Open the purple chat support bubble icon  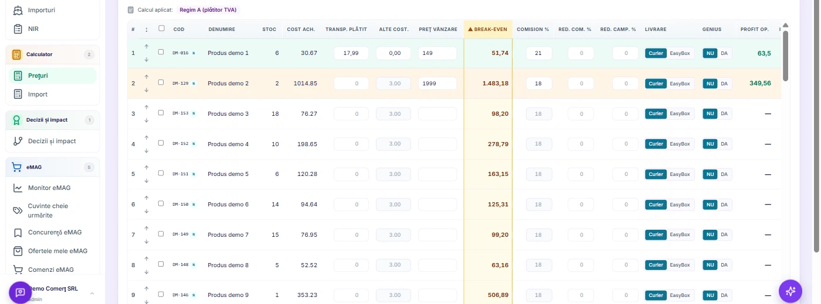(x=21, y=292)
